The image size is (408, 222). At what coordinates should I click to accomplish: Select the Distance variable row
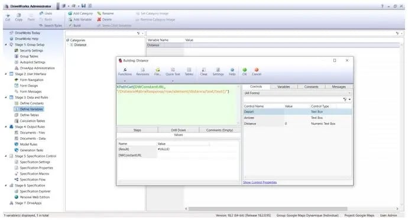[273, 45]
